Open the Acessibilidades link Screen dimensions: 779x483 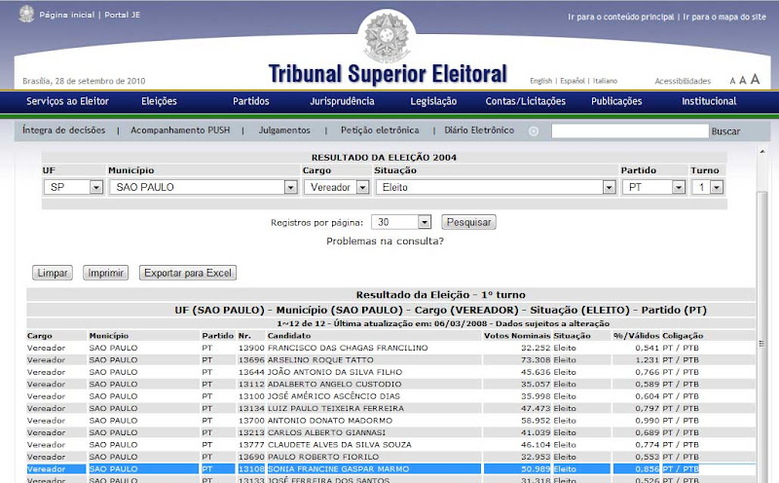(683, 81)
